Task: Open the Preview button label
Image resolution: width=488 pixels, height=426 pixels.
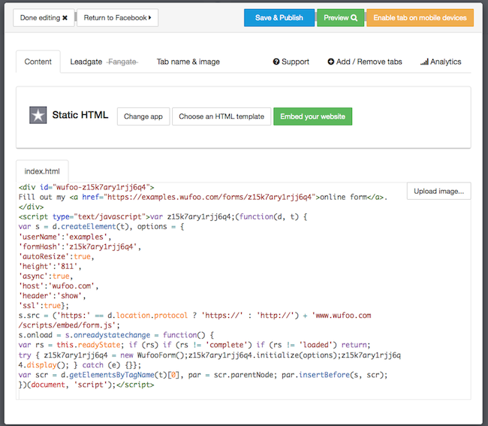Action: coord(336,18)
